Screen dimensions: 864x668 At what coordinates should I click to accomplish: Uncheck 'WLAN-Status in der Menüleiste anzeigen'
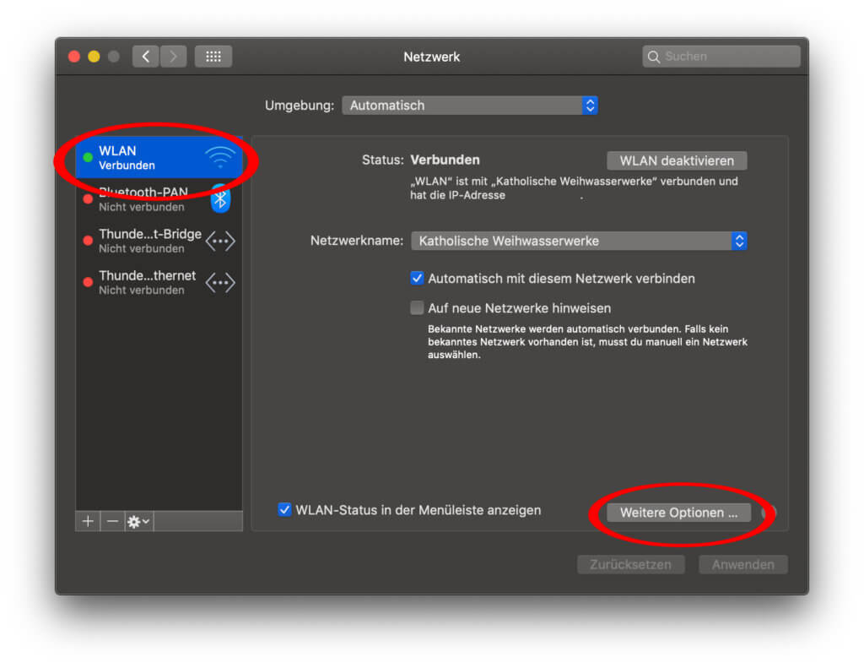point(284,509)
